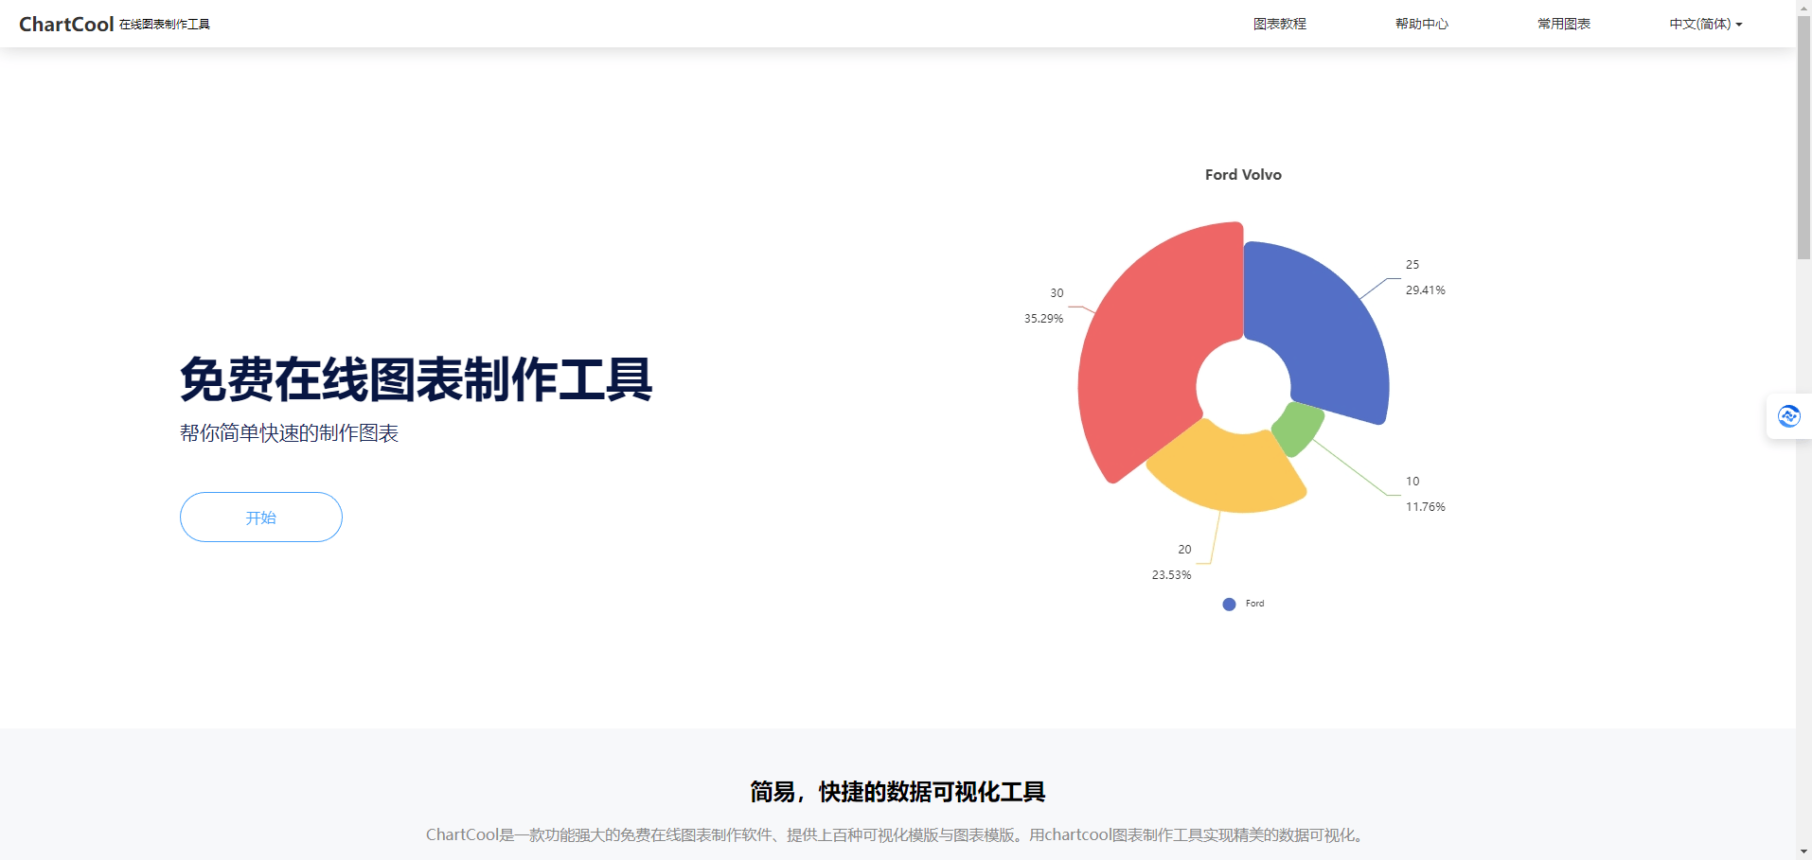
Task: Click the Ford Volvo chart title
Action: (1243, 174)
